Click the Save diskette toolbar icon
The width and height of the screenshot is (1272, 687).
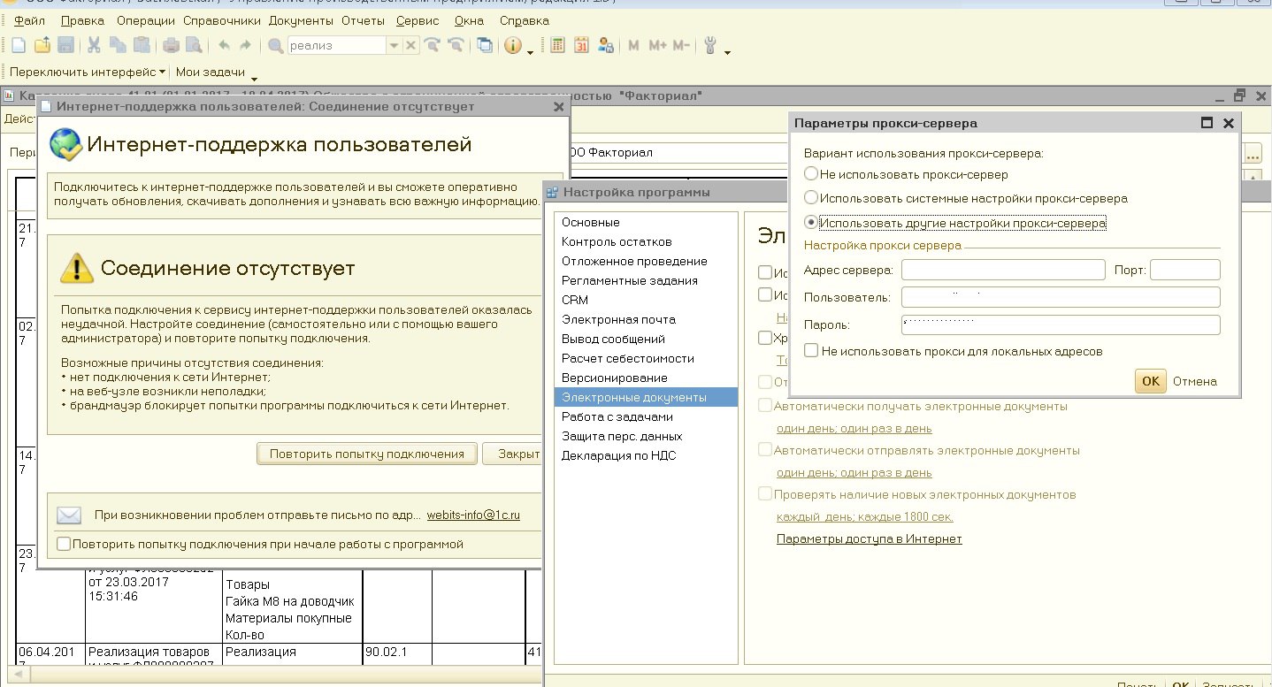[65, 46]
